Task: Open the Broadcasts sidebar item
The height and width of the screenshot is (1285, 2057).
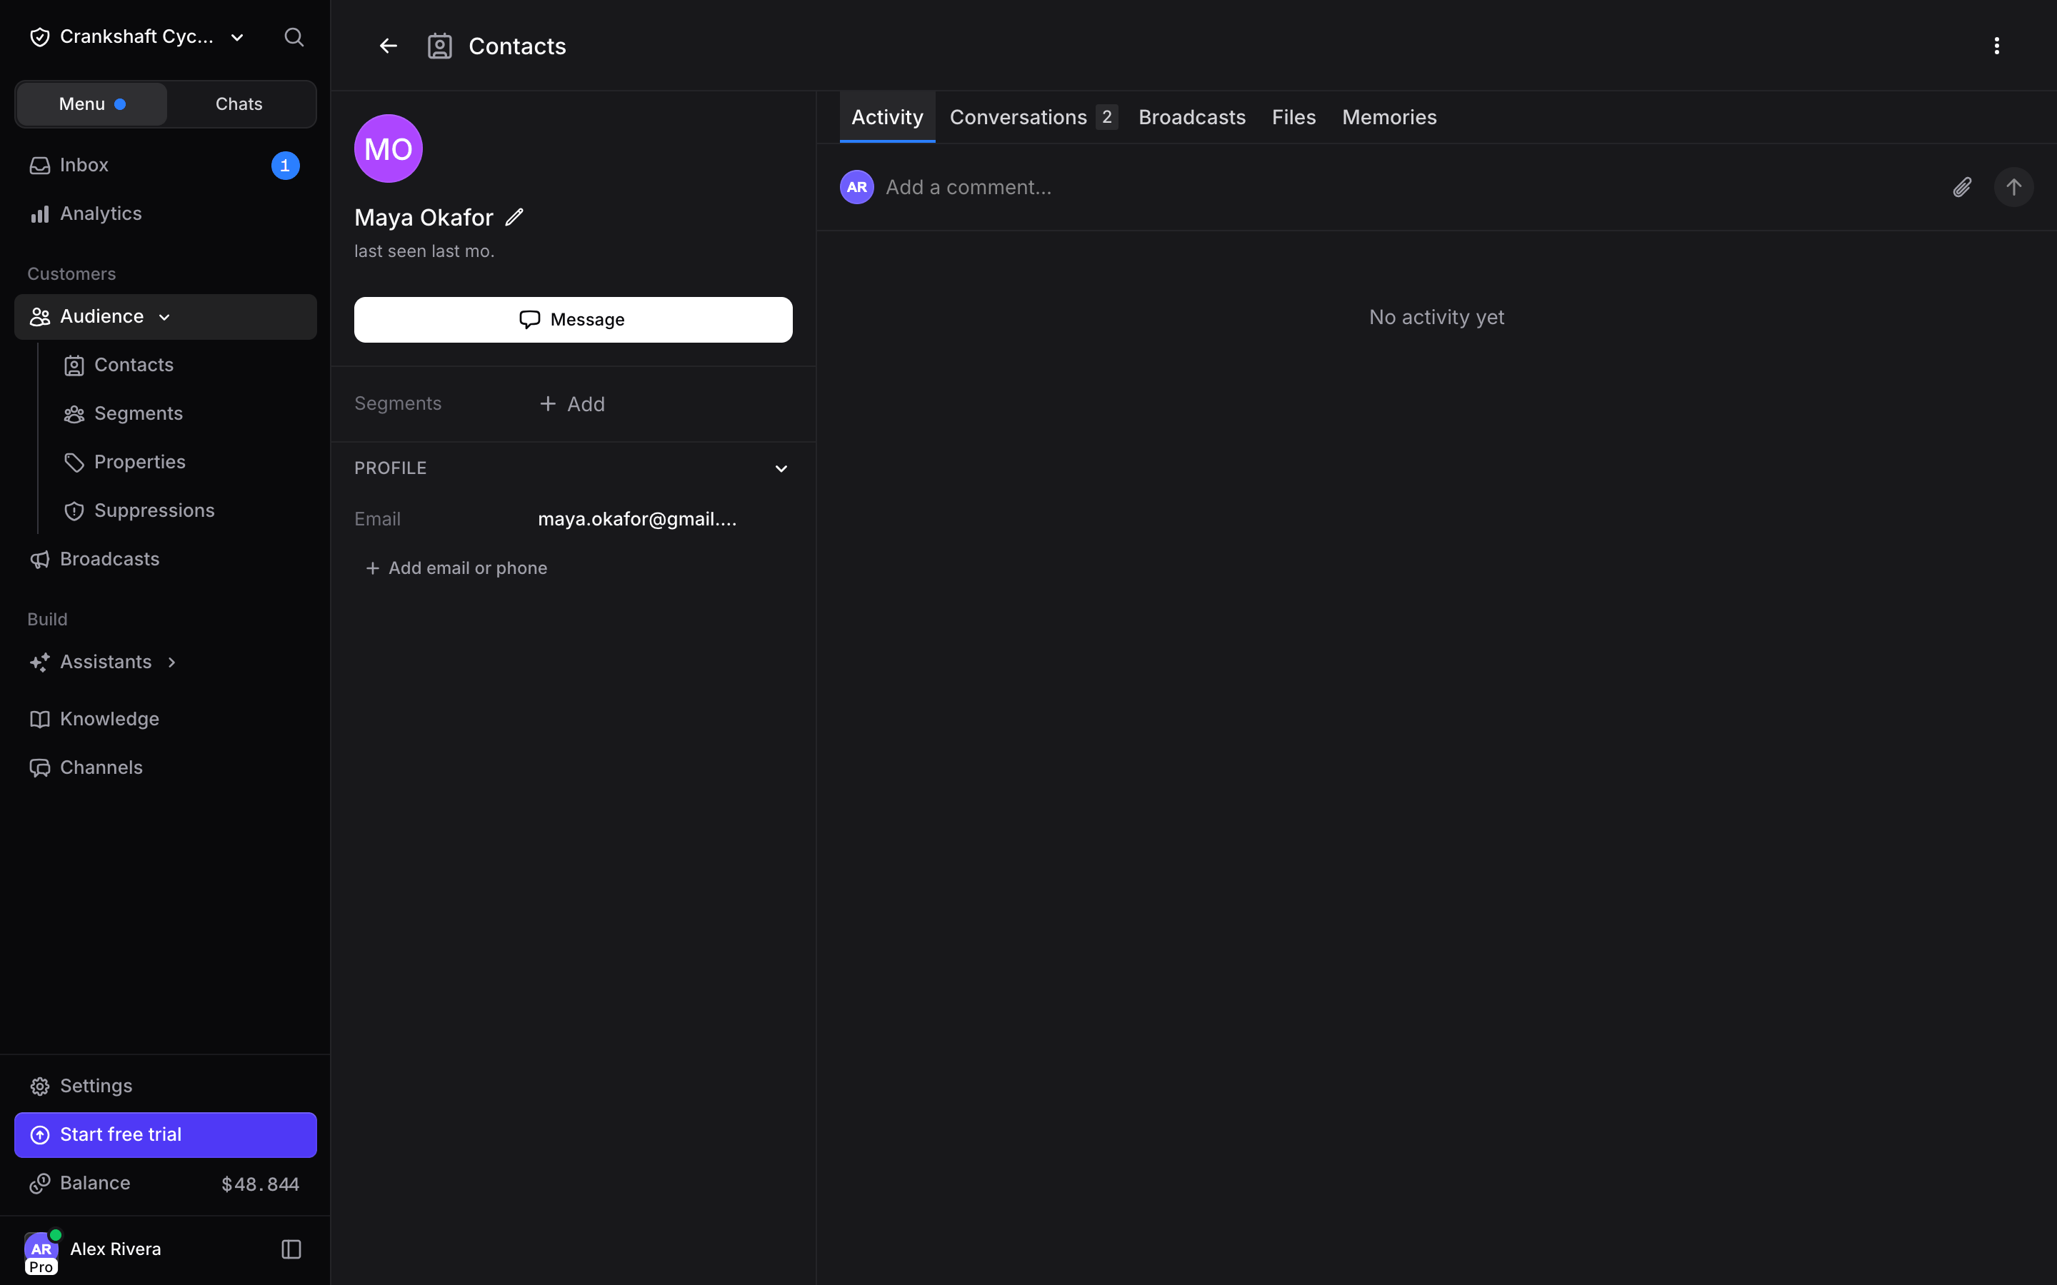Action: (x=166, y=558)
